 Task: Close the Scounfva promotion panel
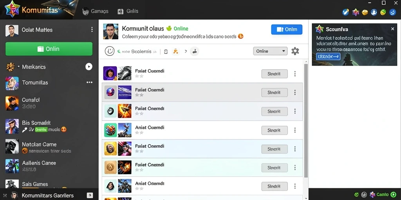[392, 29]
